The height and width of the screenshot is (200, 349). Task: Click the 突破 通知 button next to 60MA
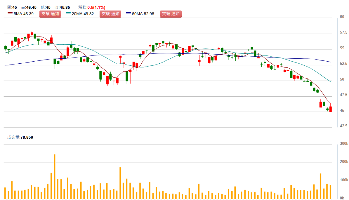pos(171,14)
